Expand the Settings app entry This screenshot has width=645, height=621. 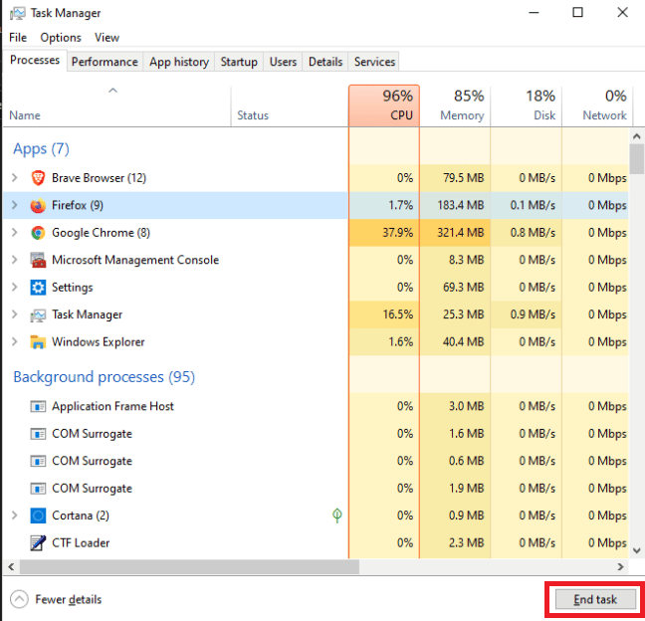pyautogui.click(x=14, y=288)
